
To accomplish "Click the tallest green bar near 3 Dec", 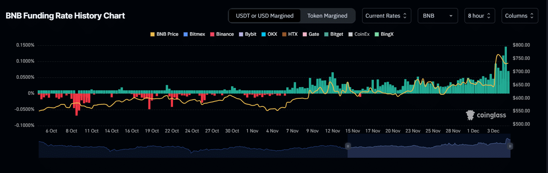I will [506, 70].
